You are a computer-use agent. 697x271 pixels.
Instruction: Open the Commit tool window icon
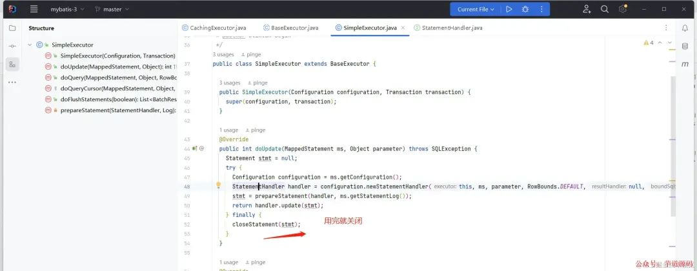coord(12,46)
